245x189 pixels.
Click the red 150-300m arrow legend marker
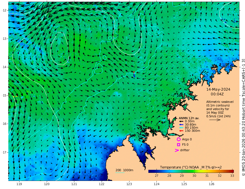[x=181, y=131]
